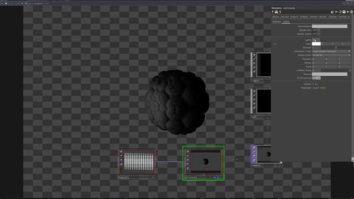Open the light Color swatch

(316, 44)
